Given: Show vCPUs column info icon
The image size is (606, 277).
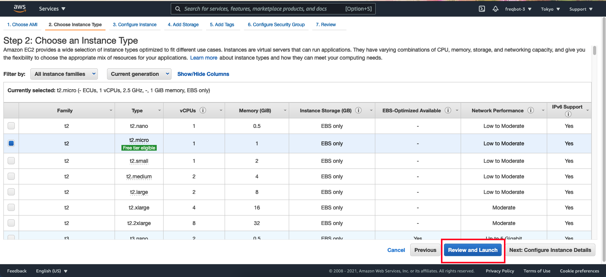Looking at the screenshot, I should pos(203,110).
